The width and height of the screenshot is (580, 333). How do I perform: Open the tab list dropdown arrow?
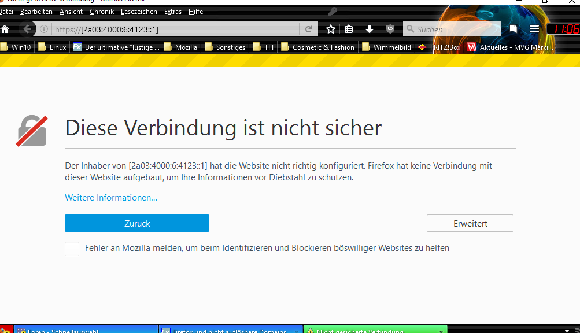567,331
